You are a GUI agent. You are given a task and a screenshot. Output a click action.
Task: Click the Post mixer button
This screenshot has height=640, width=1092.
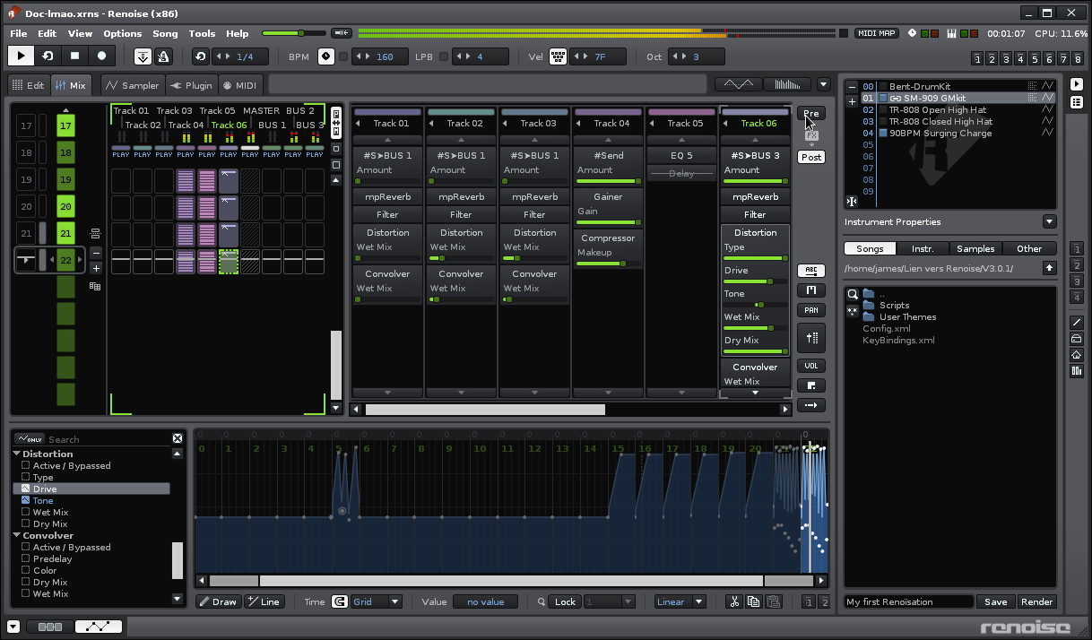pos(810,157)
